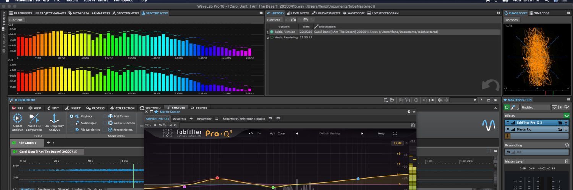Click Help in the Pro-Q 3 header
573x190 pixels.
(x=381, y=134)
